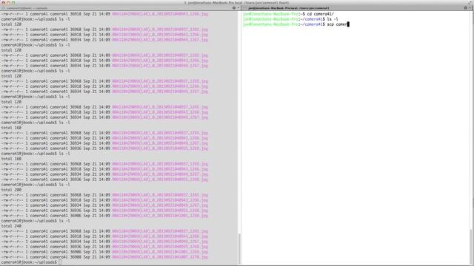Click the close dot on the right camera41 pane title
Image resolution: width=474 pixels, height=266 pixels.
[x=245, y=8]
